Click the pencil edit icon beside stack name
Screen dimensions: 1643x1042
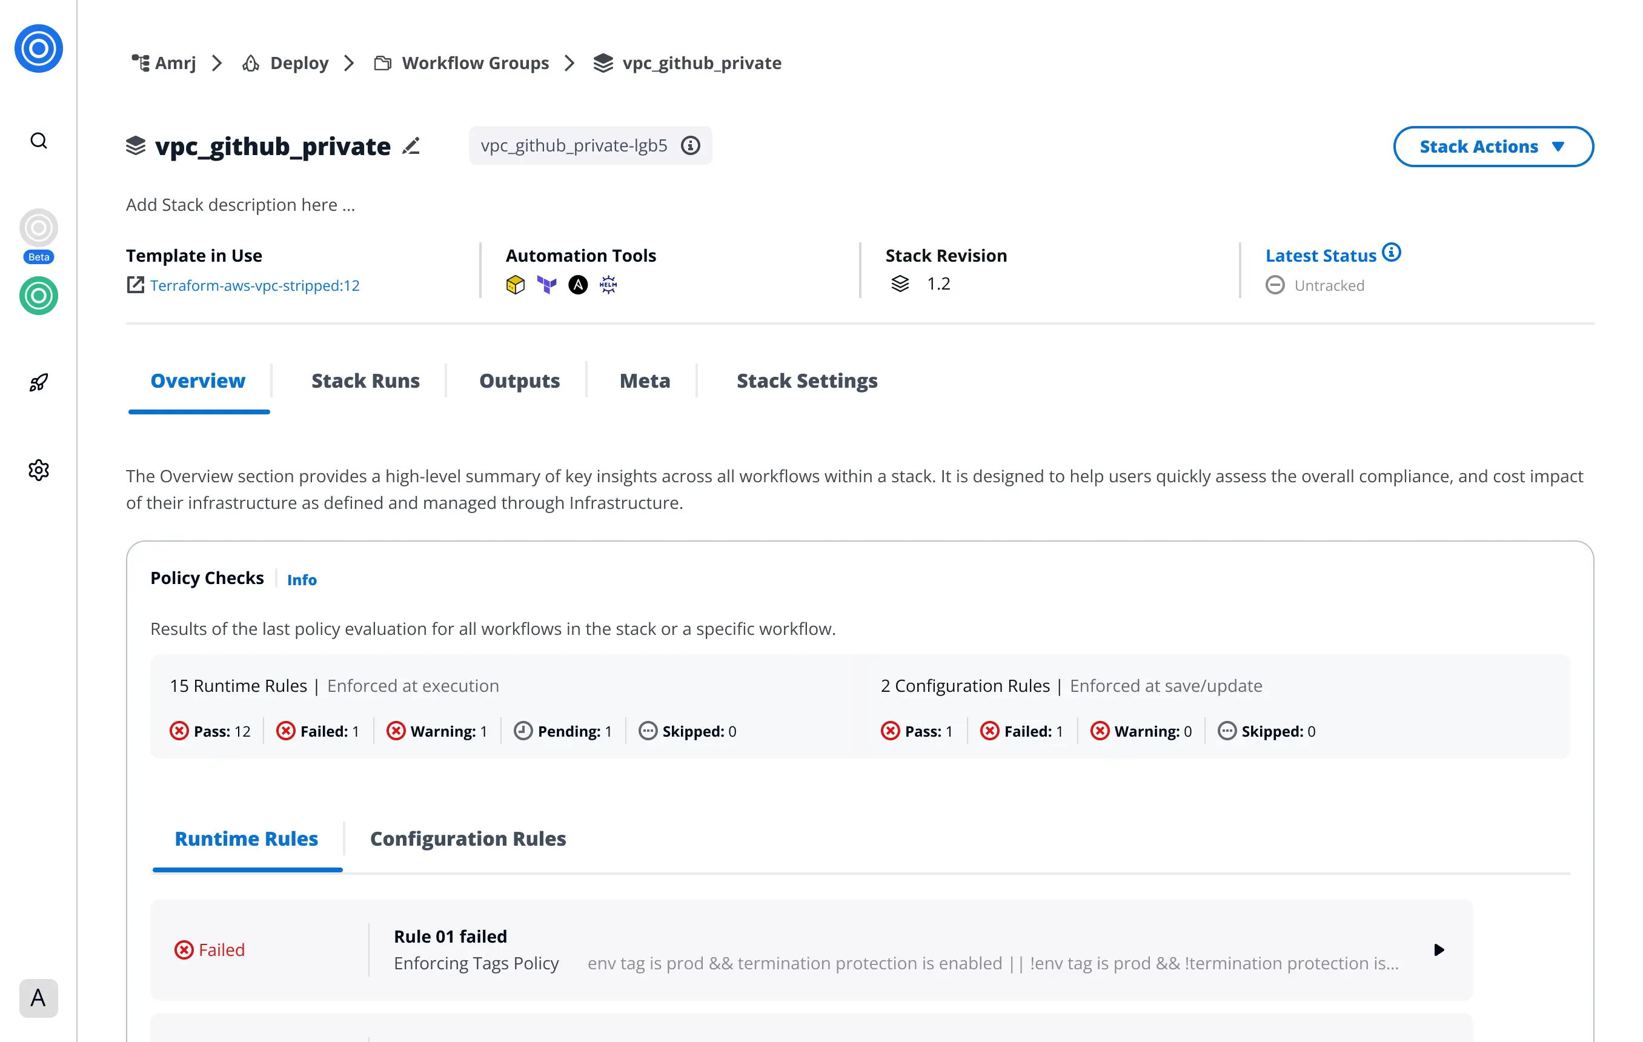point(411,146)
